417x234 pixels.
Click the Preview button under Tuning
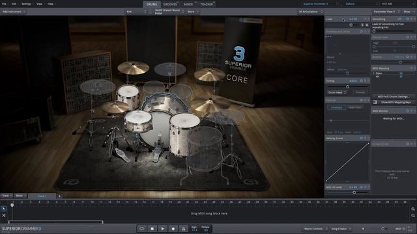coord(360,92)
